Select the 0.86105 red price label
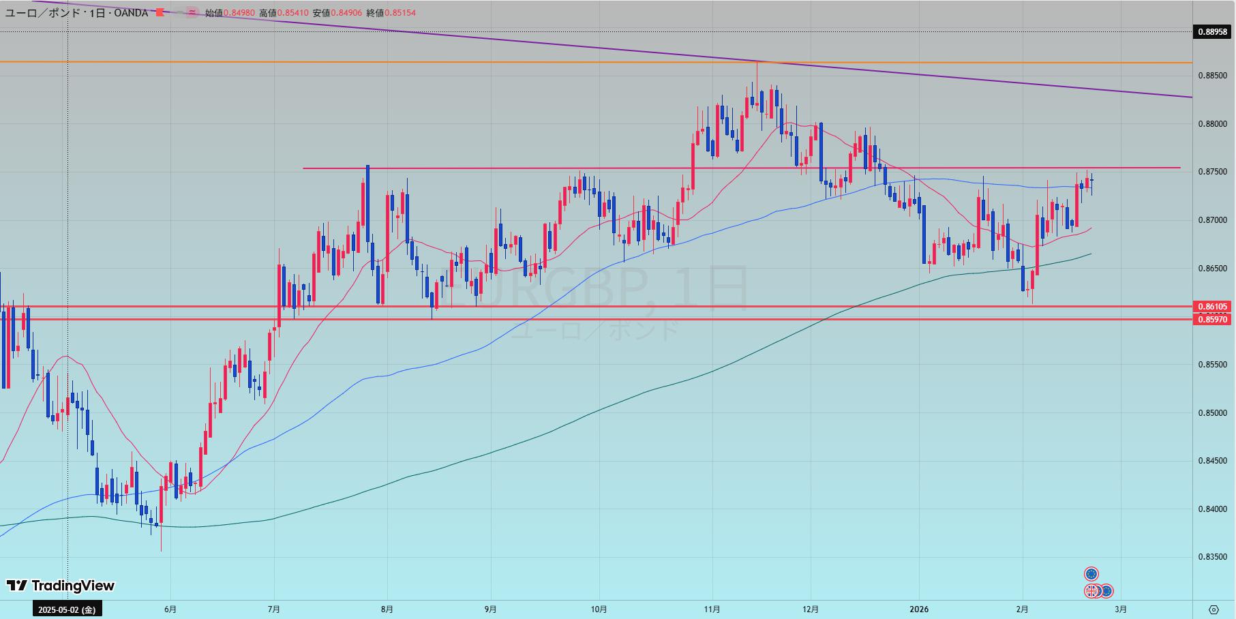The height and width of the screenshot is (619, 1236). (x=1212, y=307)
